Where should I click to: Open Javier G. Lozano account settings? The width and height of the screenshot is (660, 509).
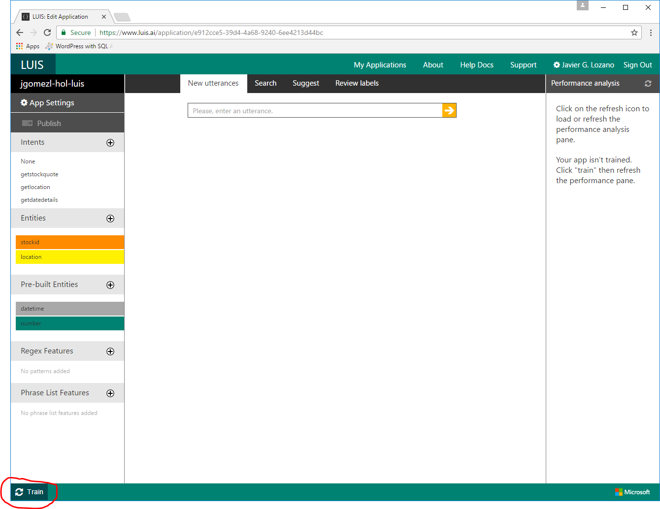point(584,64)
